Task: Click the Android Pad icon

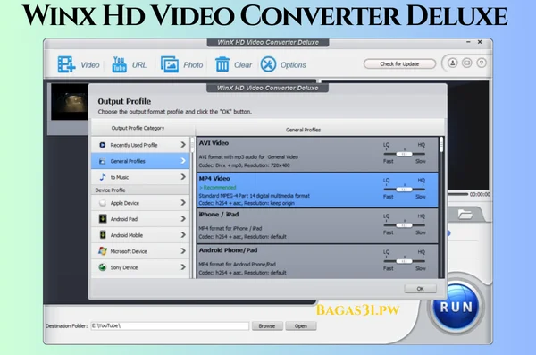Action: 103,219
